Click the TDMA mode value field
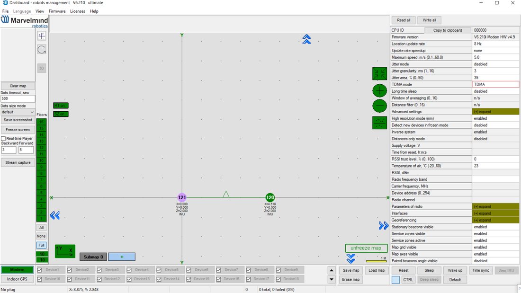521x293 pixels. 496,84
